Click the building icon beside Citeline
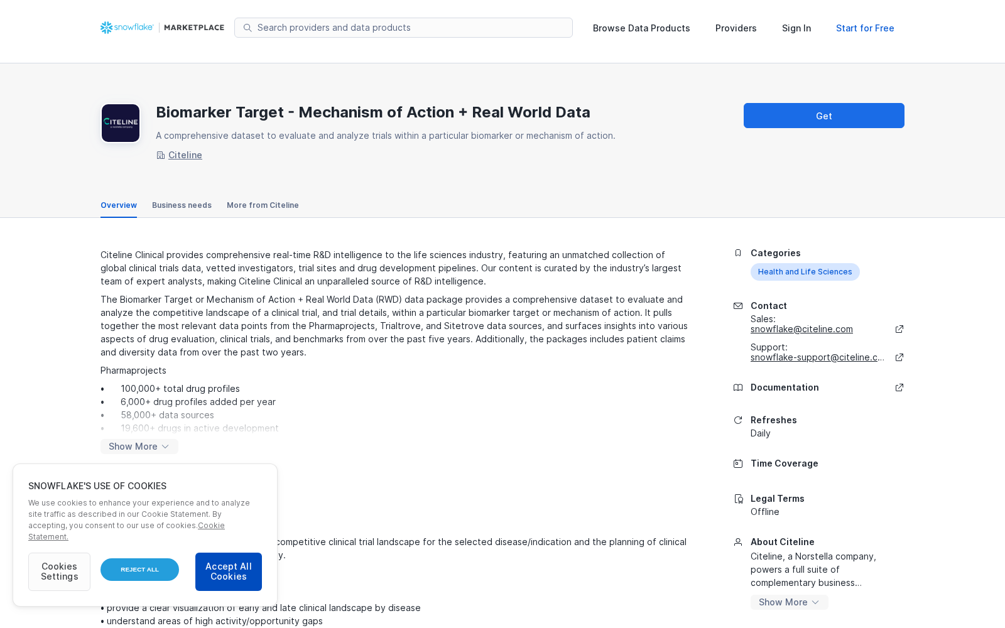Screen dimensions: 1005x628 [161, 155]
